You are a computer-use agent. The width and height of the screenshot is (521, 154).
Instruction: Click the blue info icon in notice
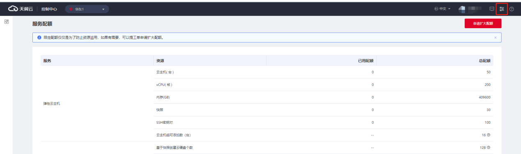pos(39,38)
